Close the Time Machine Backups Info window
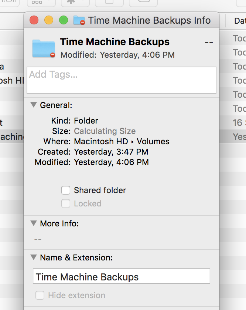Screen dimensions: 246x310 point(34,20)
